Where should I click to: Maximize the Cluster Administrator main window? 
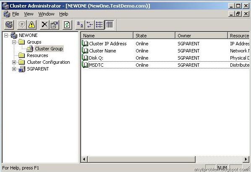[238, 6]
